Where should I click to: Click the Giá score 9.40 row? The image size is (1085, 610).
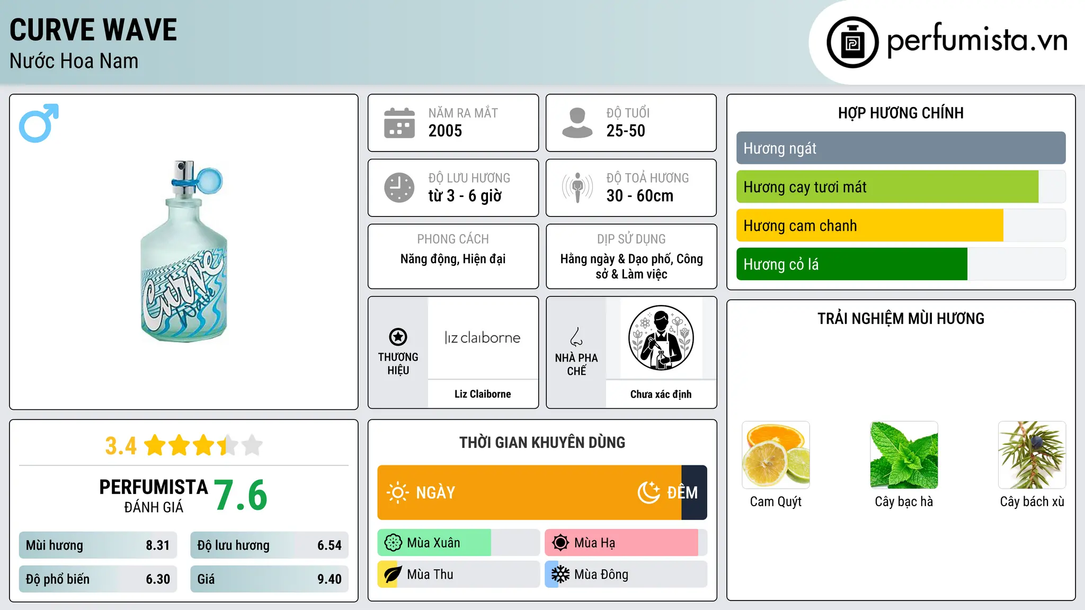(x=269, y=579)
